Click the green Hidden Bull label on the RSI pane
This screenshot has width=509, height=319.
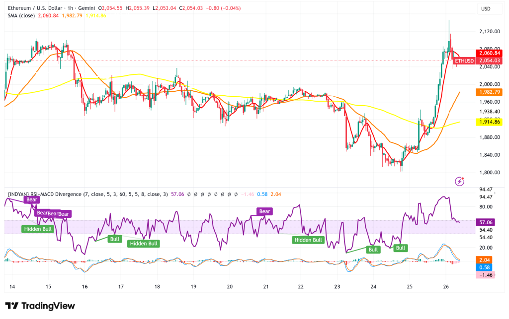[37, 229]
